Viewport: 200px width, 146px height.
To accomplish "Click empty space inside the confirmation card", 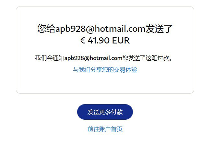I will pyautogui.click(x=105, y=83).
